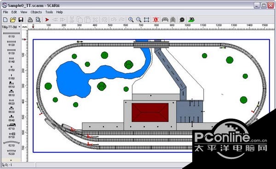Select curved track 6210

pos(11,144)
